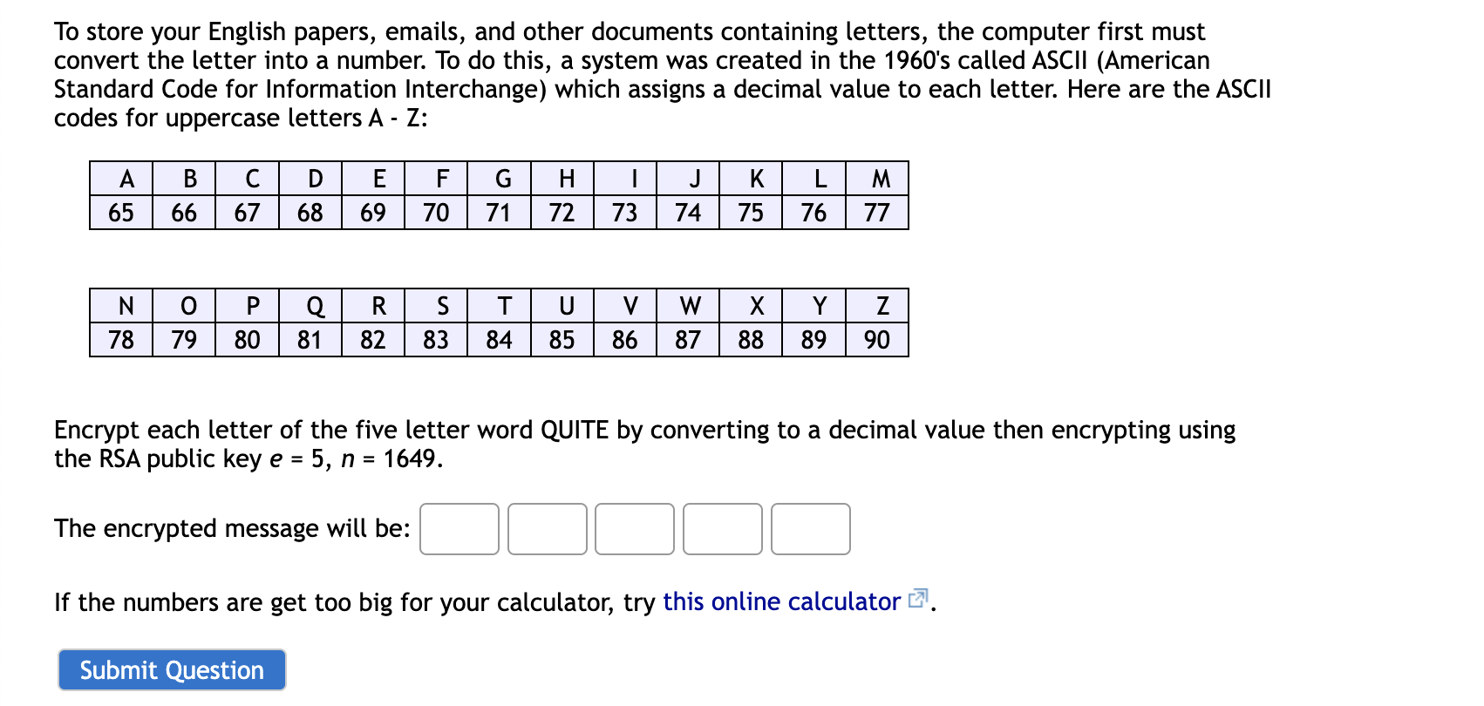This screenshot has height=706, width=1484.
Task: Click the value 65 under letter A
Action: coord(123,212)
